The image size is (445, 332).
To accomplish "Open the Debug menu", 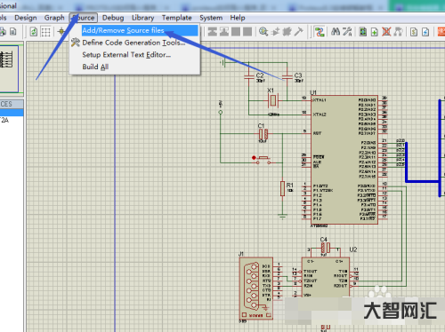I will (113, 18).
